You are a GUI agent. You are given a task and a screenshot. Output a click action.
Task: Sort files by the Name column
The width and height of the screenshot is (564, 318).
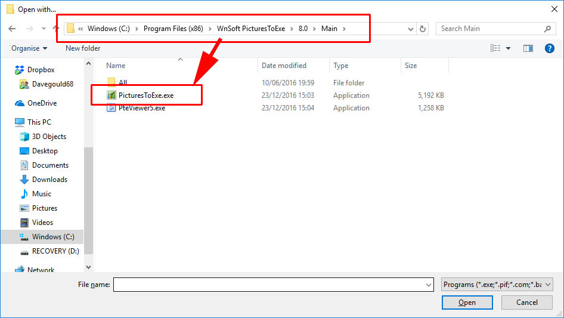(116, 66)
